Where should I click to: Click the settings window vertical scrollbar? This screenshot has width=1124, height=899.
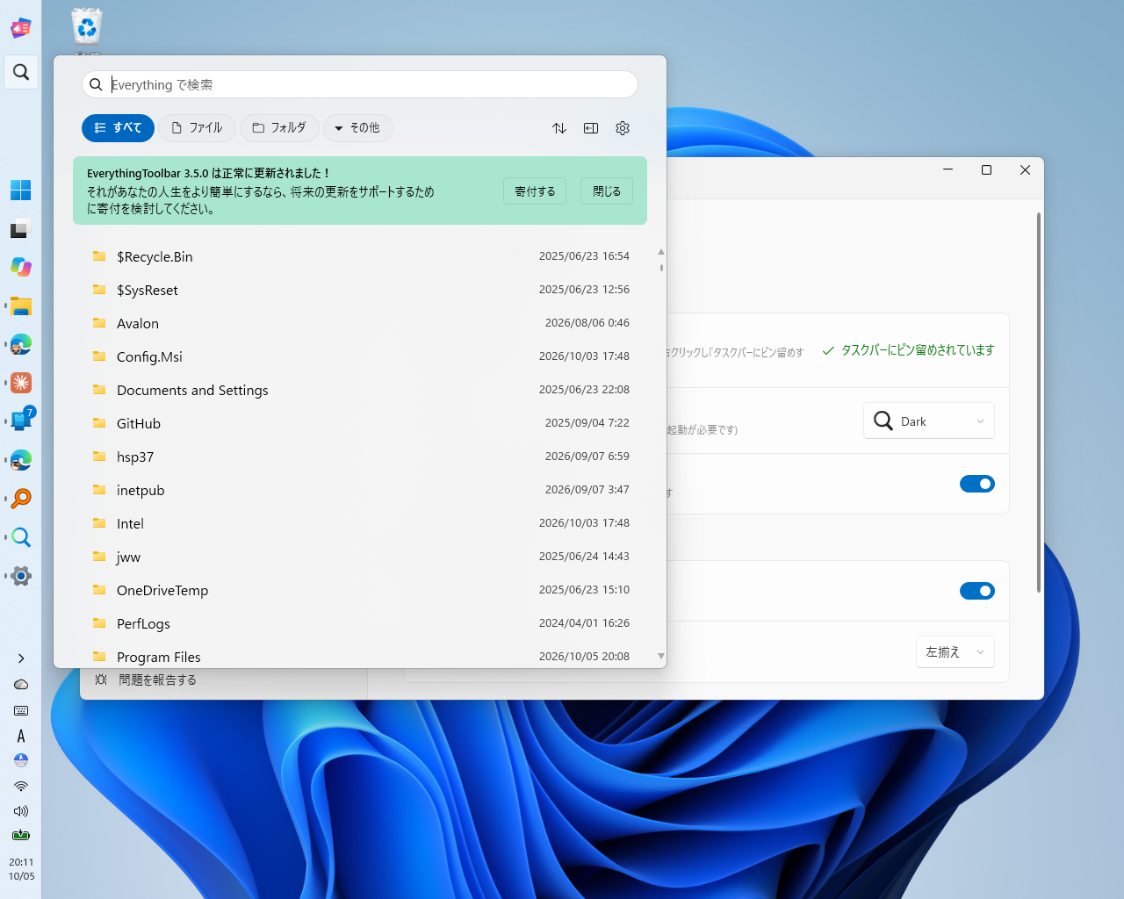point(1039,402)
